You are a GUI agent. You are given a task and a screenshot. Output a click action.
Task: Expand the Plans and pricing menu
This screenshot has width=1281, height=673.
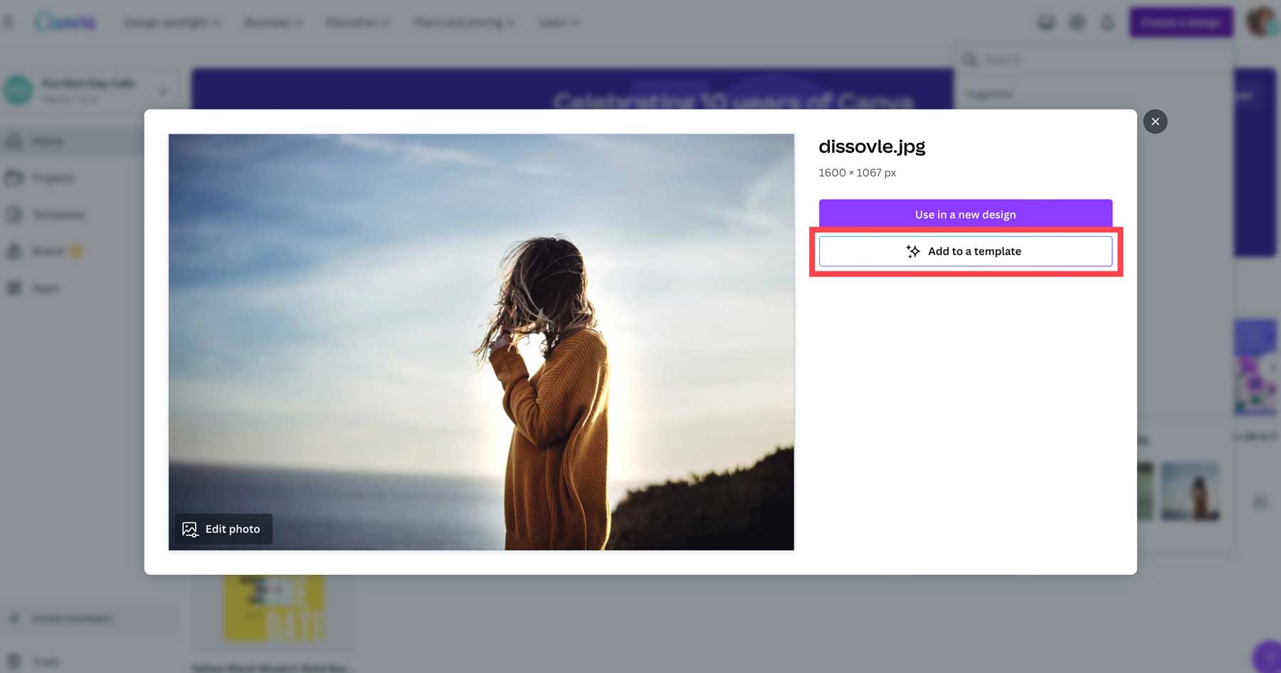463,22
